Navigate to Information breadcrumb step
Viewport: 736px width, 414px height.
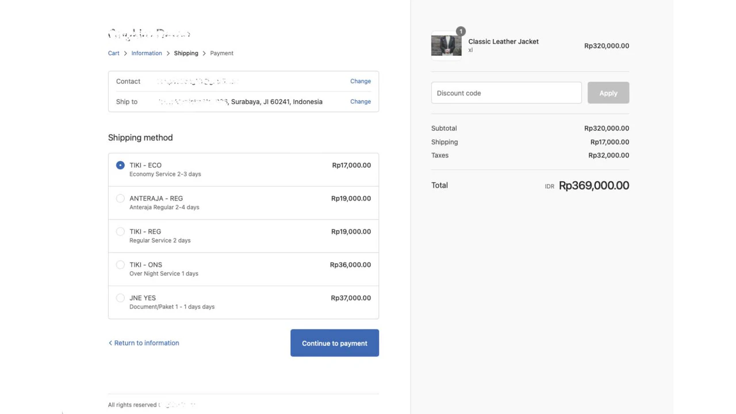point(147,53)
